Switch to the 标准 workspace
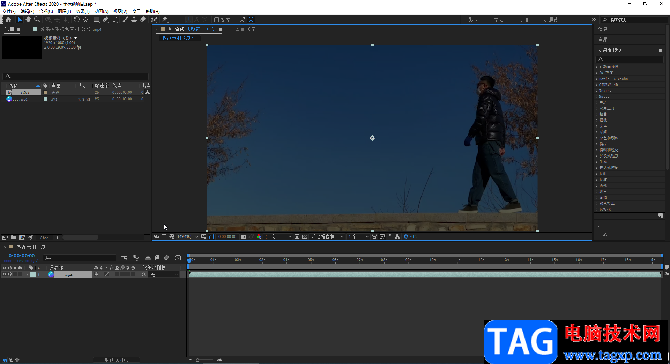 pyautogui.click(x=523, y=20)
